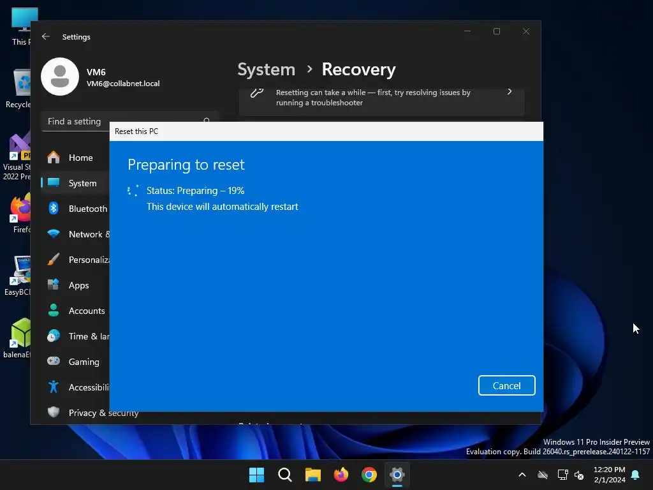Screen dimensions: 653x490
Task: Show hidden system tray icons
Action: click(x=522, y=475)
